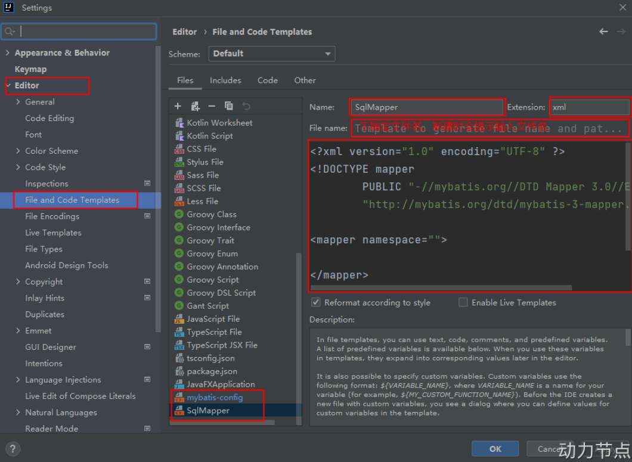632x462 pixels.
Task: Click the Name field containing SqlMapper
Action: click(x=427, y=107)
